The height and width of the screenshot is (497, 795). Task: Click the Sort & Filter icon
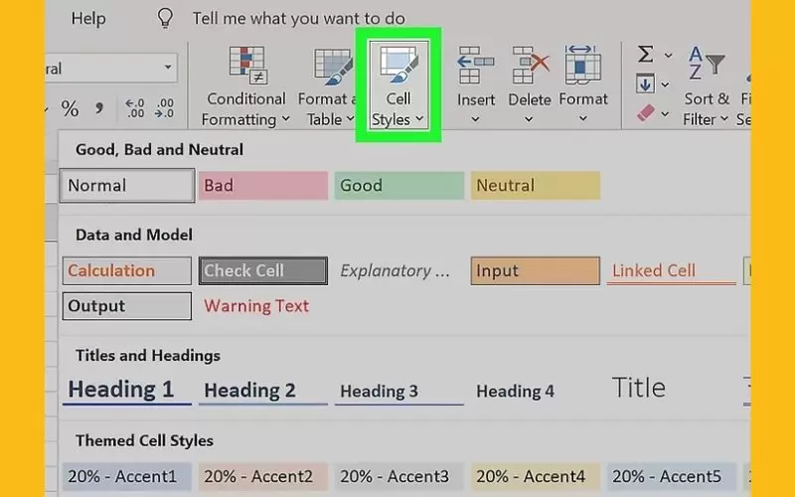click(706, 64)
